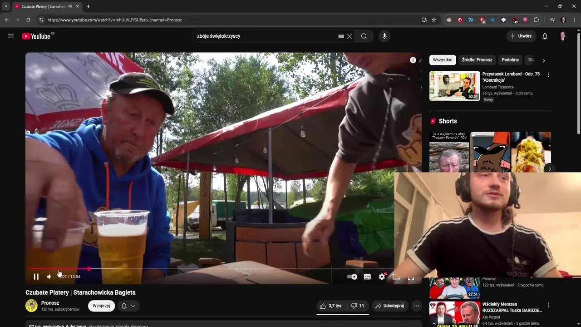
Task: View site information icon in address bar
Action: (41, 20)
